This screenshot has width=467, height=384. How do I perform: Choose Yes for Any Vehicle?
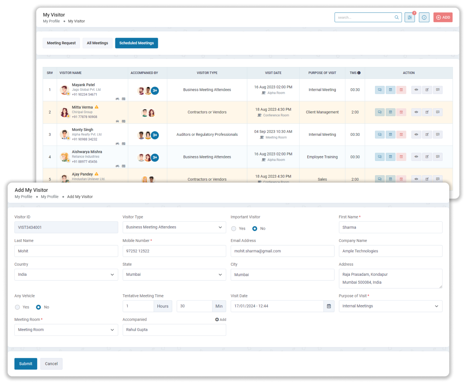[17, 307]
